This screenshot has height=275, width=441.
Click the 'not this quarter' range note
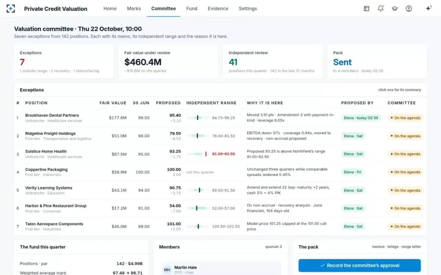coord(200,172)
